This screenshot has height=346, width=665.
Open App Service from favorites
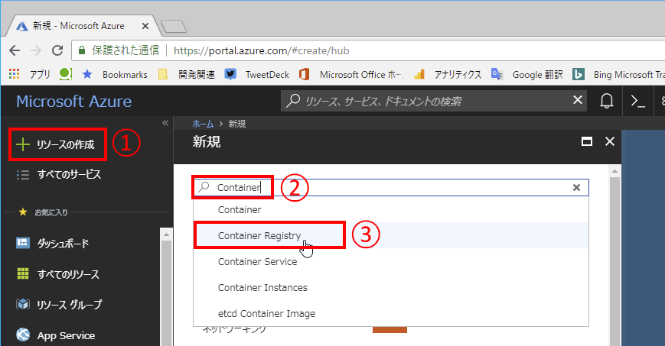pyautogui.click(x=66, y=335)
